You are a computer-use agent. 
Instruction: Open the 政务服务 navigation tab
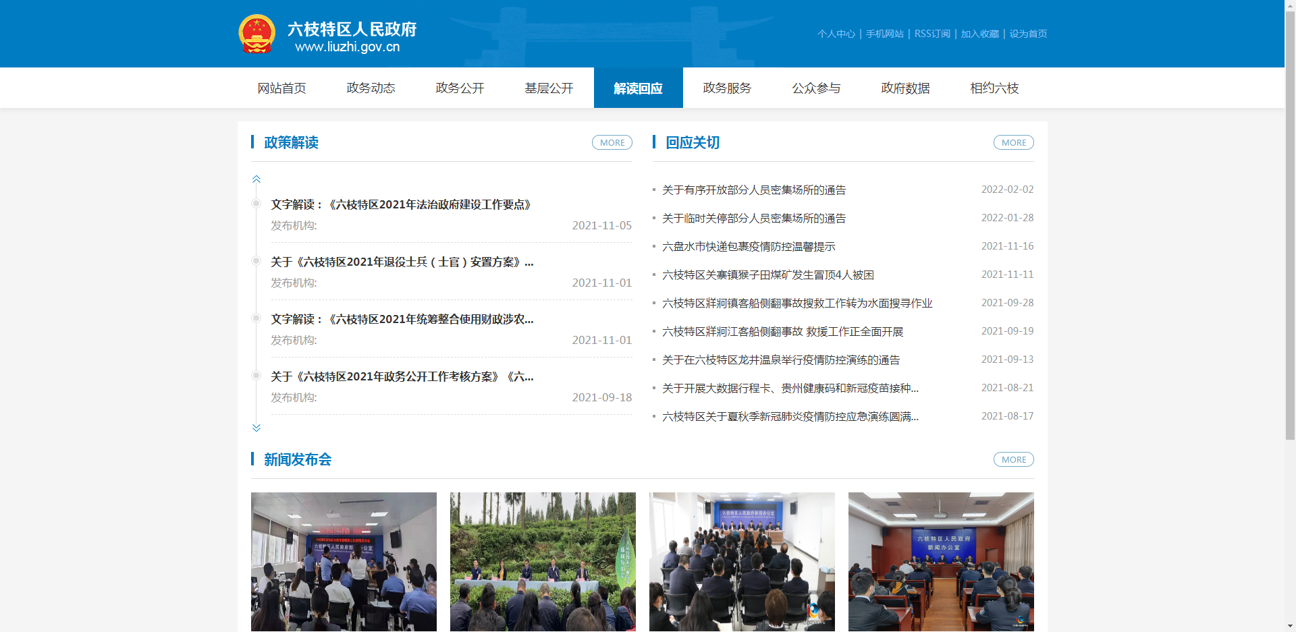pyautogui.click(x=727, y=88)
